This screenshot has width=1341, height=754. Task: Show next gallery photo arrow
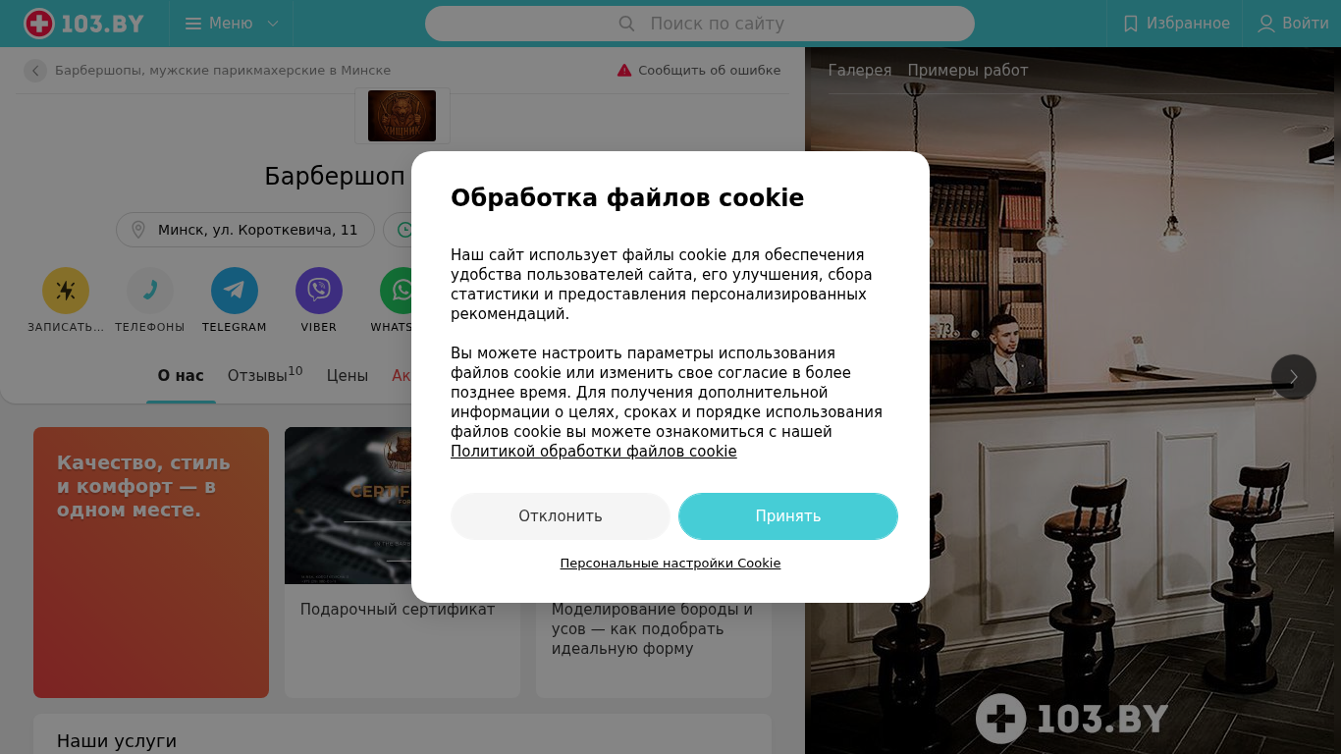pos(1294,377)
